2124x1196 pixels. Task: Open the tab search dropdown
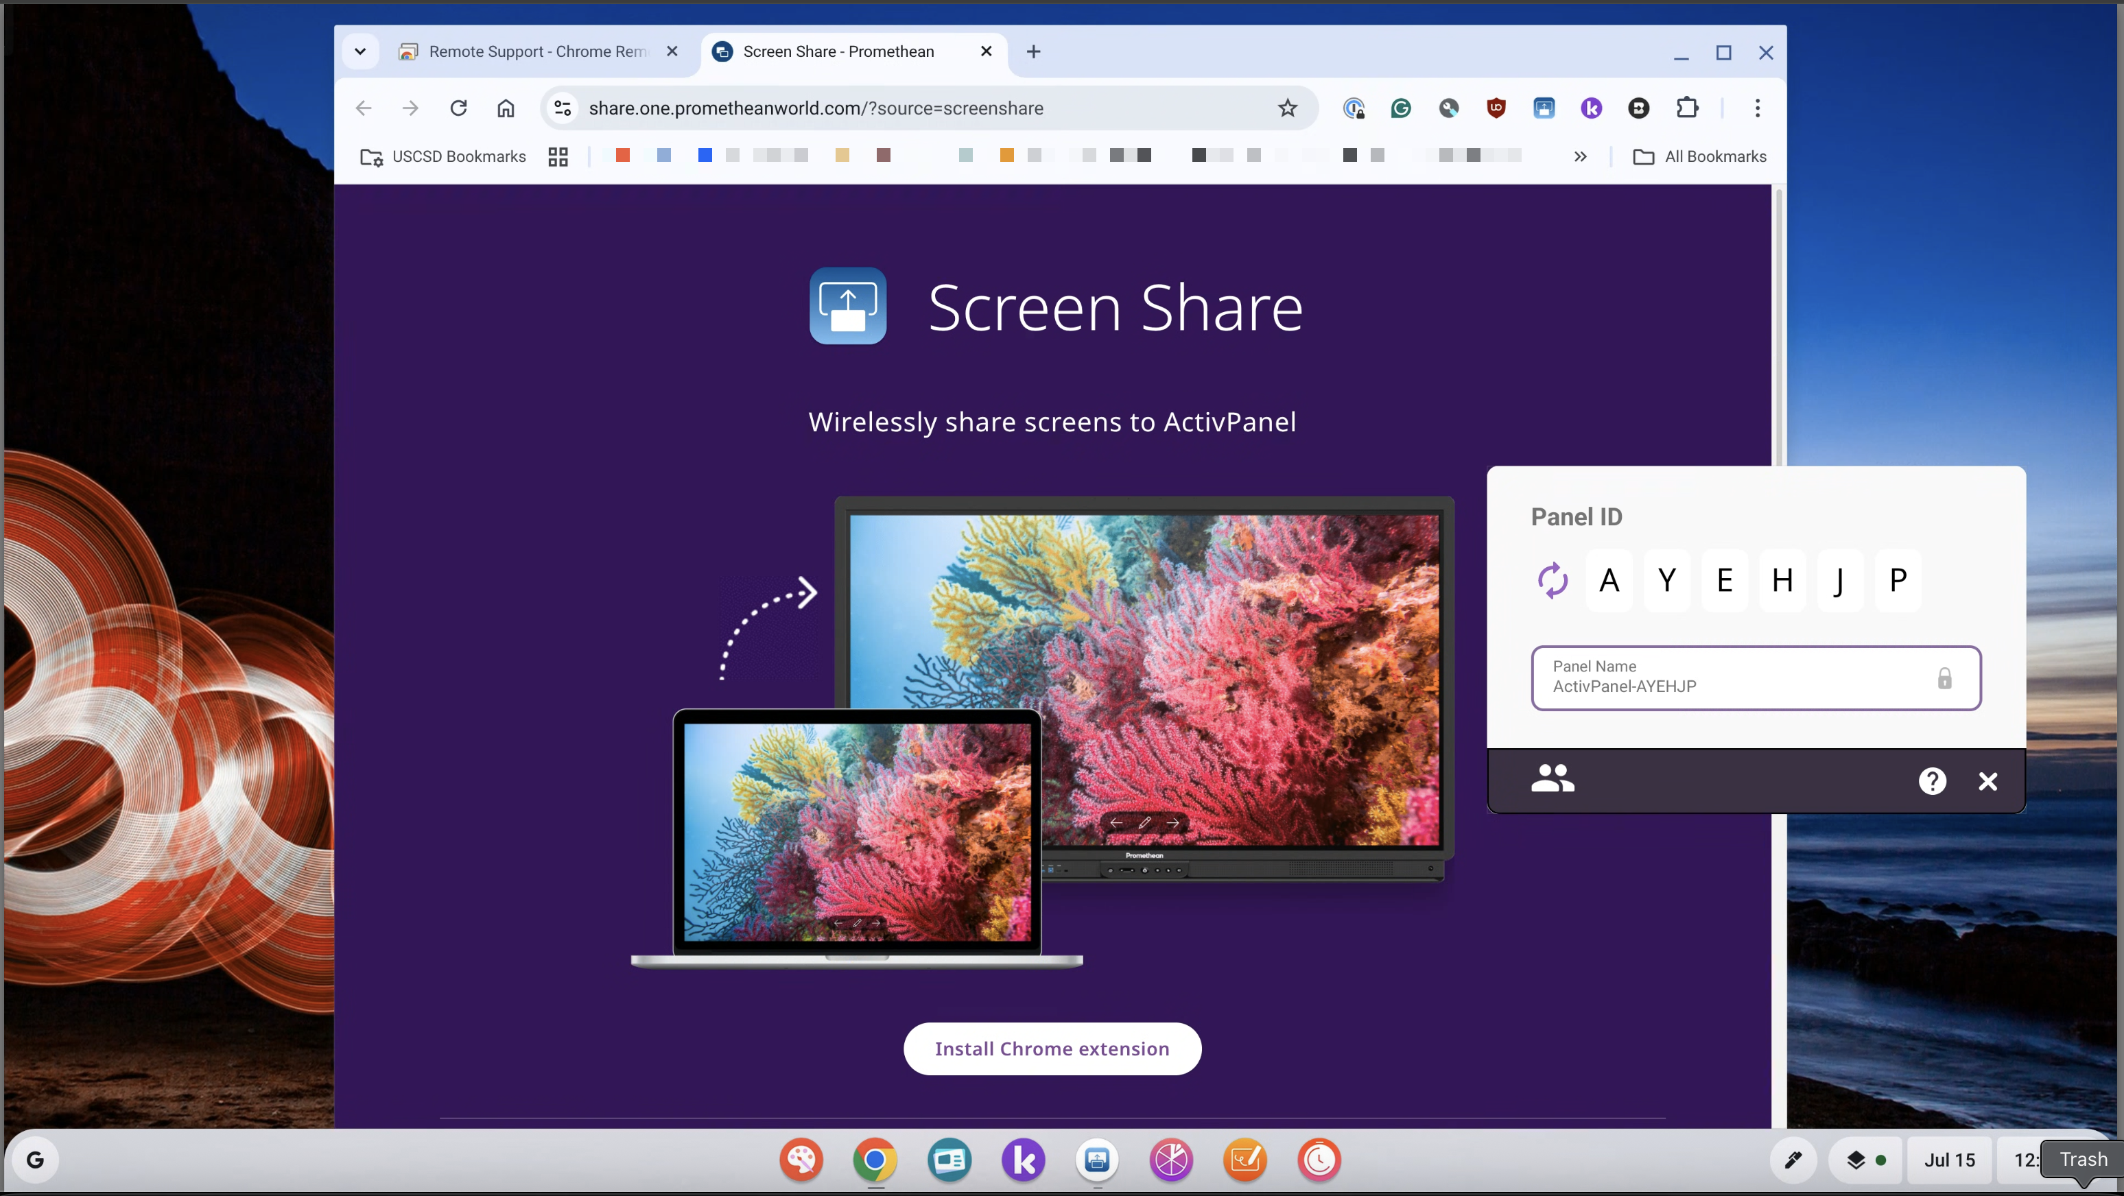tap(360, 51)
